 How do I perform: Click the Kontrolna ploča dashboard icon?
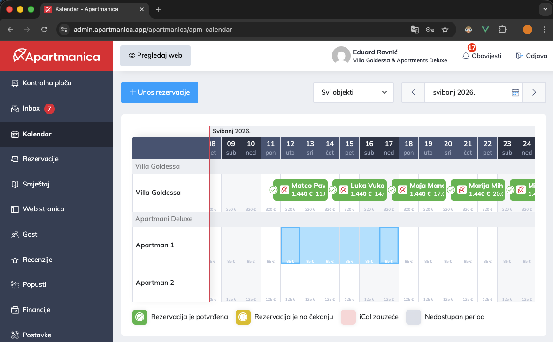pyautogui.click(x=15, y=83)
